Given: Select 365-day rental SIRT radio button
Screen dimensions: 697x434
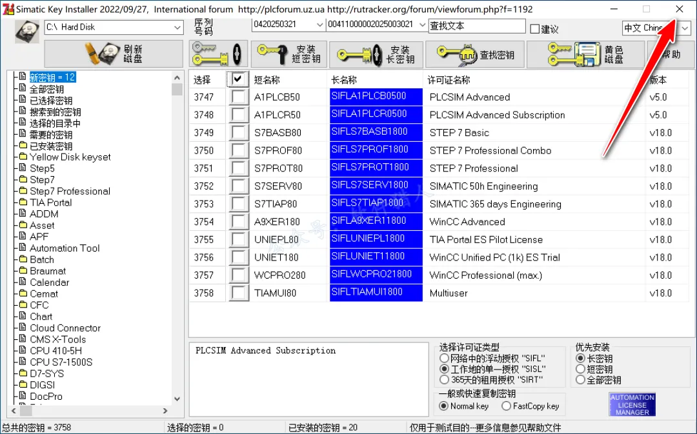Looking at the screenshot, I should coord(444,380).
